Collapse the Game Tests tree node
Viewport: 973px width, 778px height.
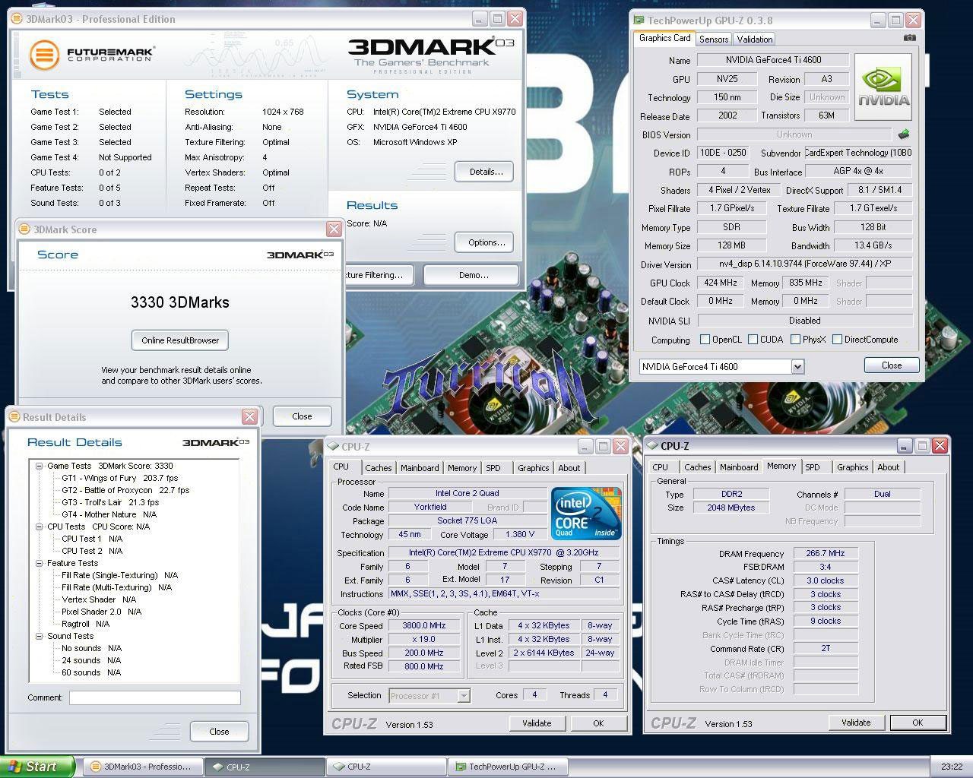point(40,466)
